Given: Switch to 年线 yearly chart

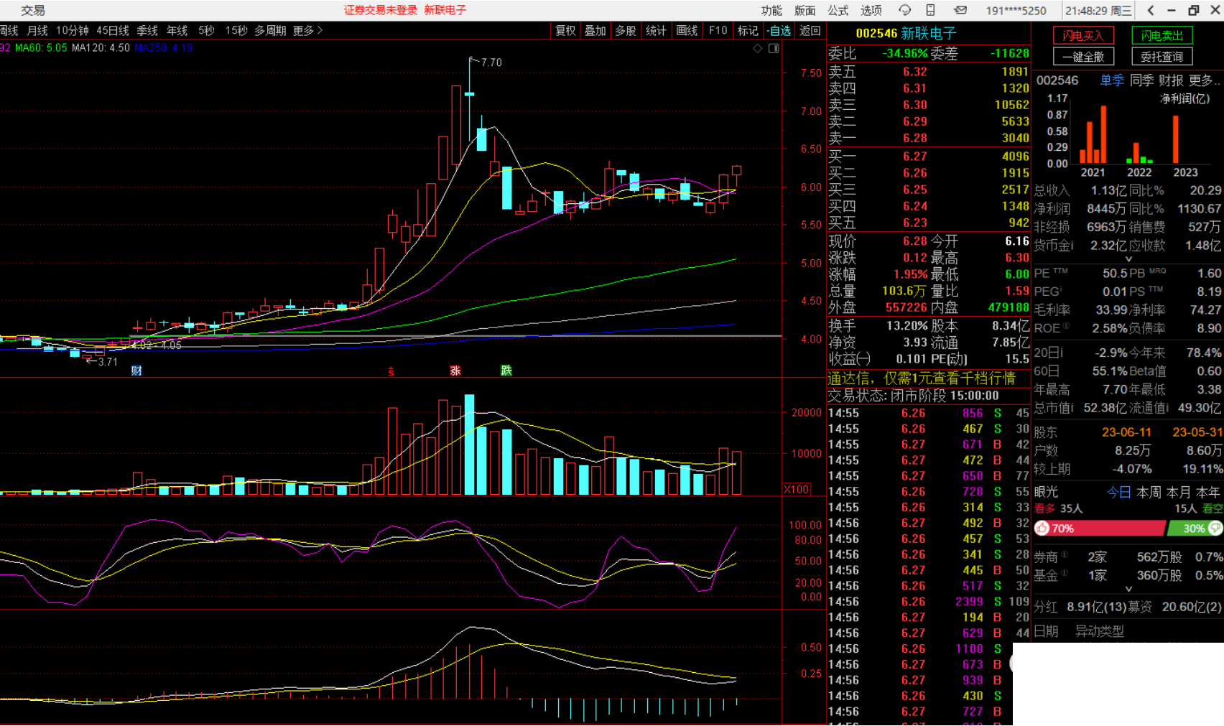Looking at the screenshot, I should pyautogui.click(x=177, y=31).
